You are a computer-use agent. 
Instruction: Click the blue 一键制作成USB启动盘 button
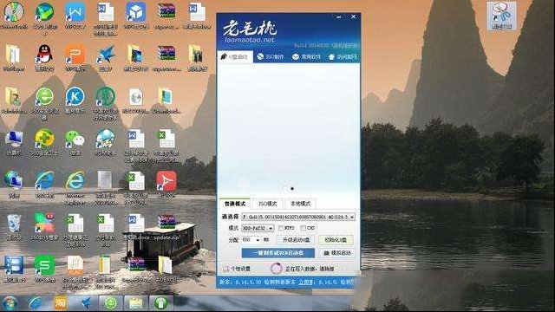point(277,253)
